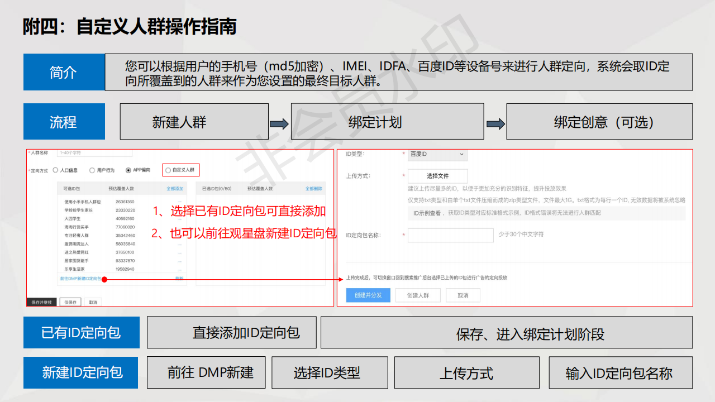Screen dimensions: 715x402
Task: Select the 学龄前学生家长 row
Action: [x=121, y=210]
